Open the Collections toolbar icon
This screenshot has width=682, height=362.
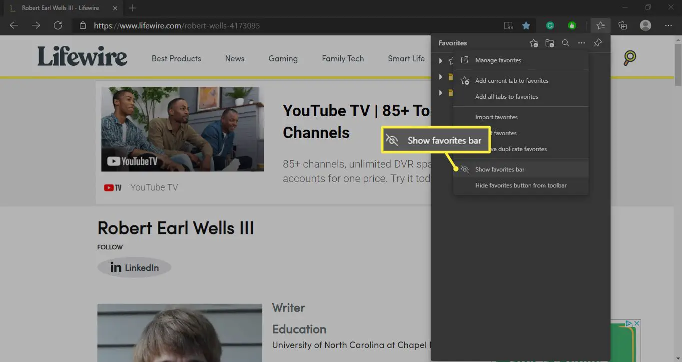pyautogui.click(x=623, y=25)
